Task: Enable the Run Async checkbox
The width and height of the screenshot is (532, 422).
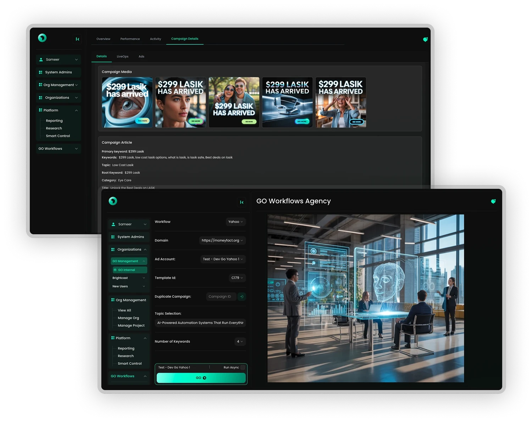Action: click(x=243, y=367)
